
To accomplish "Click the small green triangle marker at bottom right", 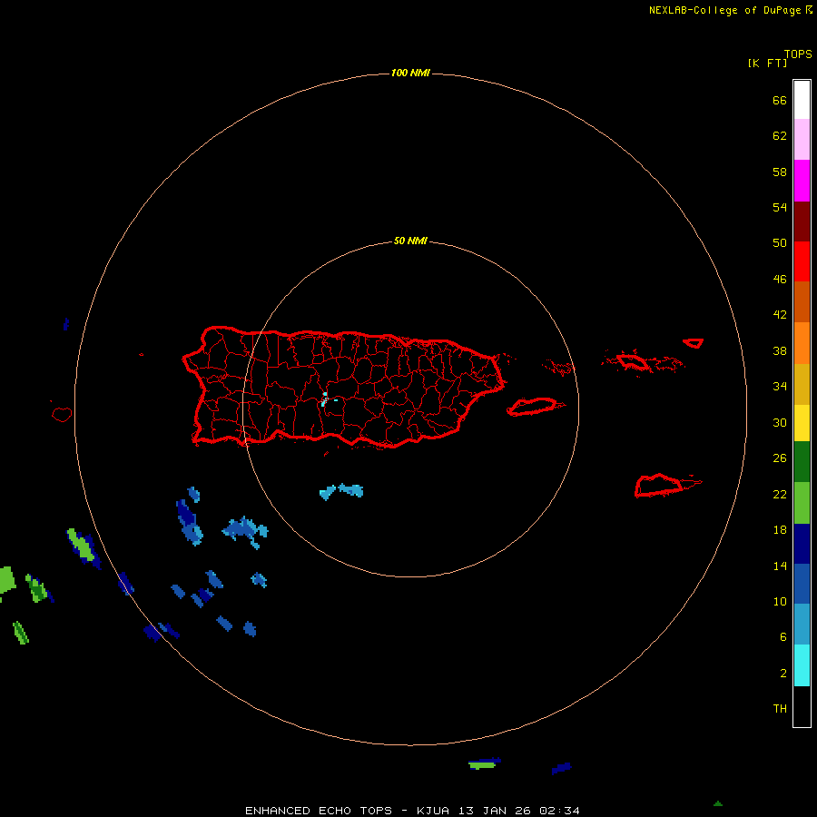I will [718, 803].
